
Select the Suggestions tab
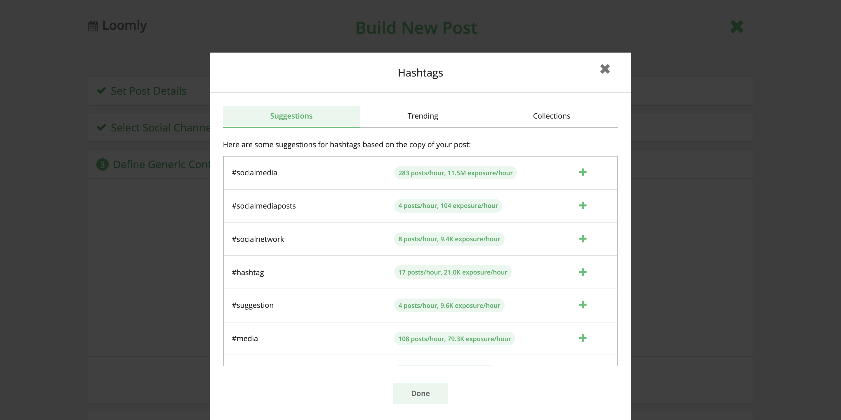pyautogui.click(x=291, y=116)
